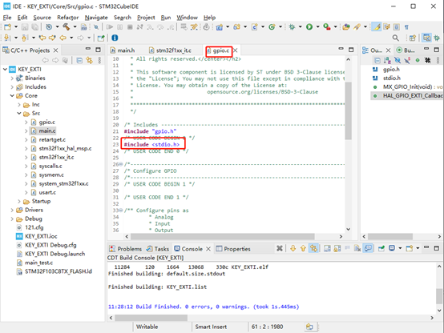Select STM32F103C8TX_FLASH.ld file
444x333 pixels.
[59, 271]
